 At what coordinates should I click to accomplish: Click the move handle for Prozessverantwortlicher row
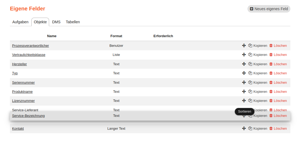(244, 45)
